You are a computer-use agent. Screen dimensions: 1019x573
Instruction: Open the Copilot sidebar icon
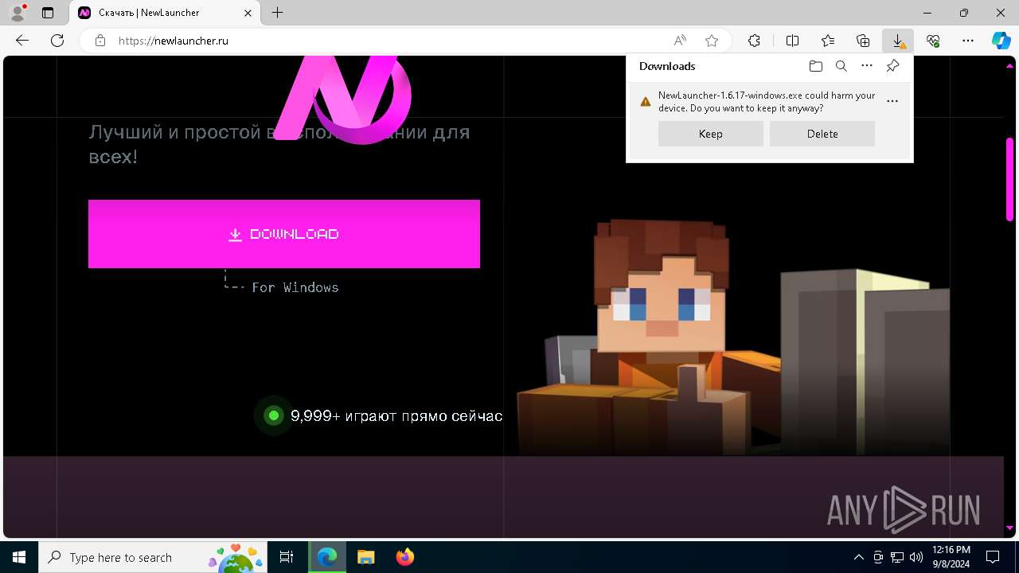[1001, 41]
